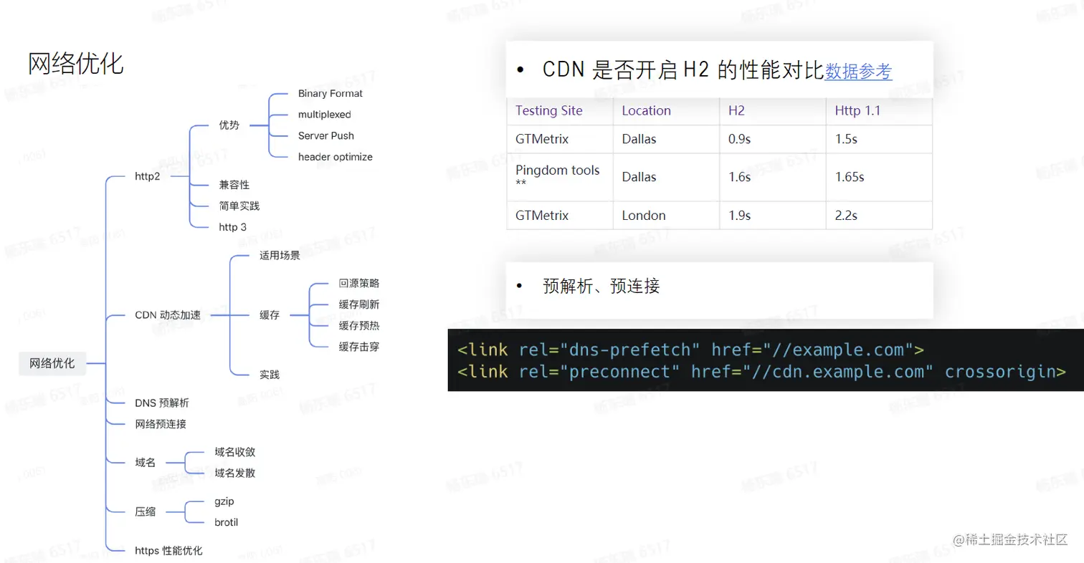Select the 网络优化 root node

pyautogui.click(x=52, y=363)
